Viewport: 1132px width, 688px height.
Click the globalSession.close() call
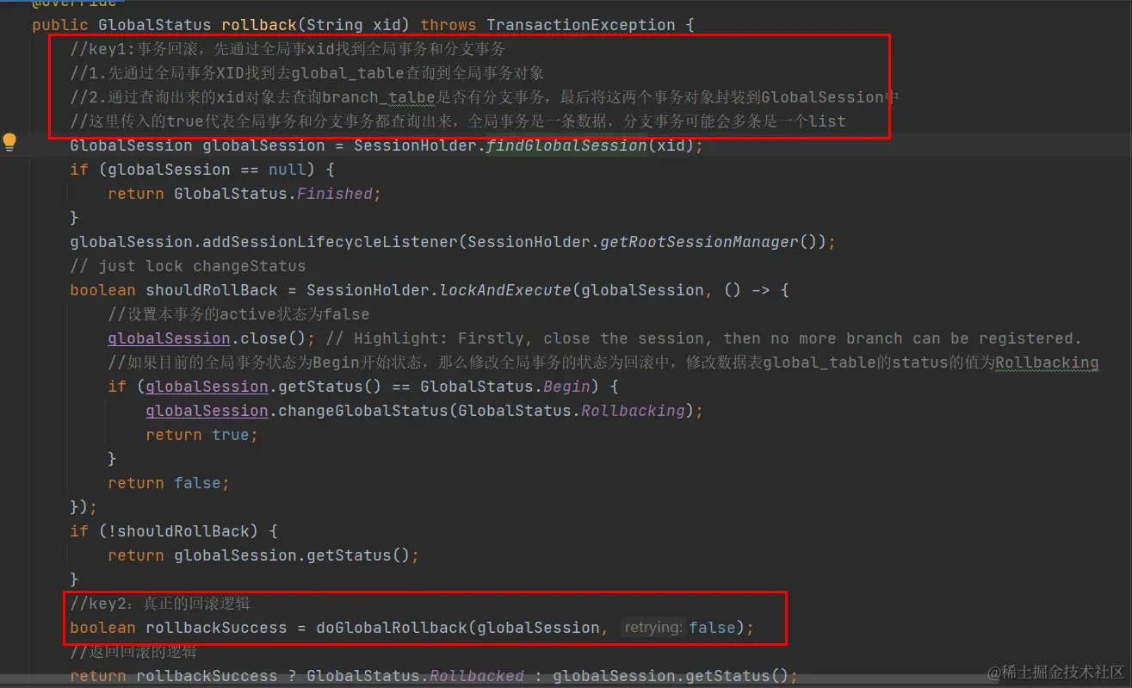point(207,338)
